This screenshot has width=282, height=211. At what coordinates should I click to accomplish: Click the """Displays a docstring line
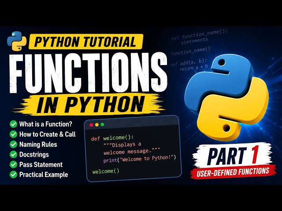point(122,144)
